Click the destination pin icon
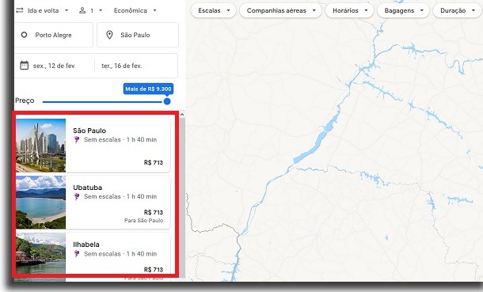The image size is (483, 292). tap(109, 35)
